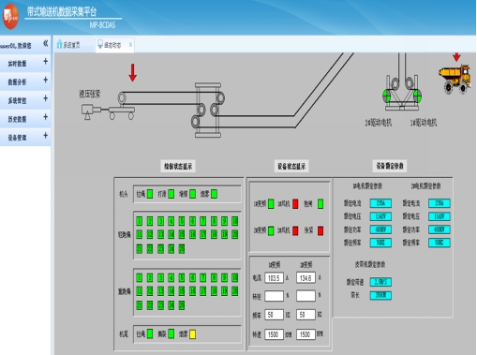Click the 2# drive motor graphic

tap(387, 96)
